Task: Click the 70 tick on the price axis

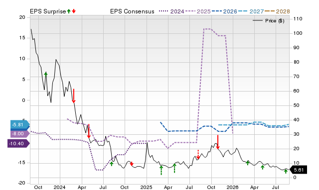Action: (x=297, y=77)
